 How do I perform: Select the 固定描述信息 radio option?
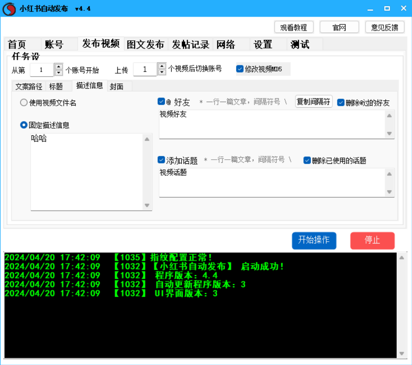(x=24, y=125)
